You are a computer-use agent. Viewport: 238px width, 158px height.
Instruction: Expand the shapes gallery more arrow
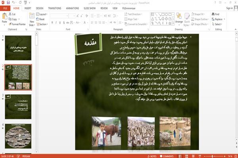click(173, 23)
